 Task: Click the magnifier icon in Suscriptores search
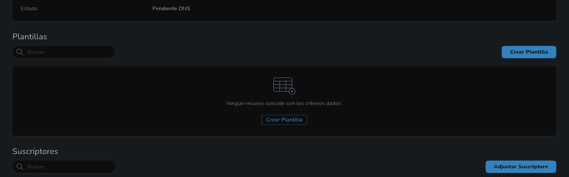(x=20, y=167)
